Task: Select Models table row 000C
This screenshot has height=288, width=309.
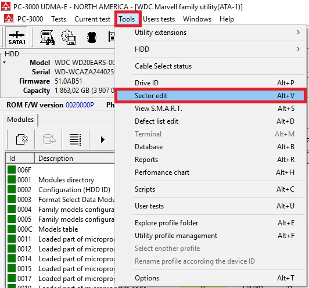Action: pyautogui.click(x=60, y=229)
